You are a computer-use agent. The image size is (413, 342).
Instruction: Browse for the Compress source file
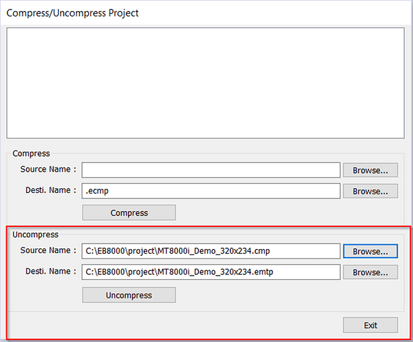(370, 170)
